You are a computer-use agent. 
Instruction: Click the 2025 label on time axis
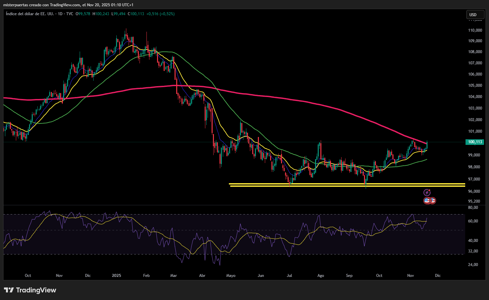click(116, 276)
